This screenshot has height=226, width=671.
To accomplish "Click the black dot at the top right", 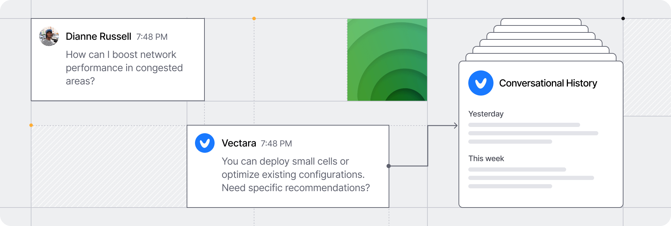I will [x=623, y=18].
